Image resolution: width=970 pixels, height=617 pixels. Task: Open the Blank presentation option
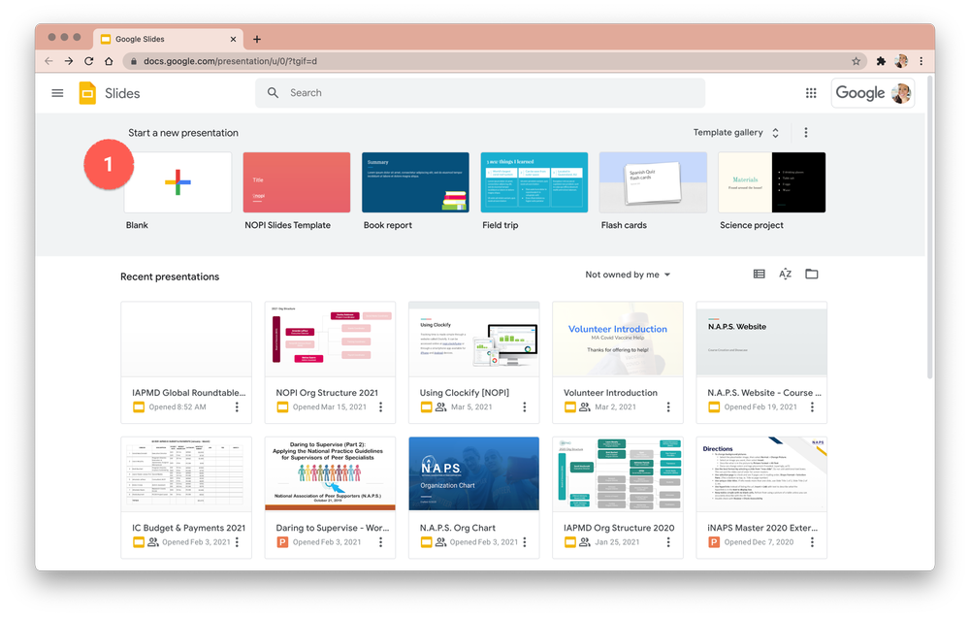tap(178, 182)
